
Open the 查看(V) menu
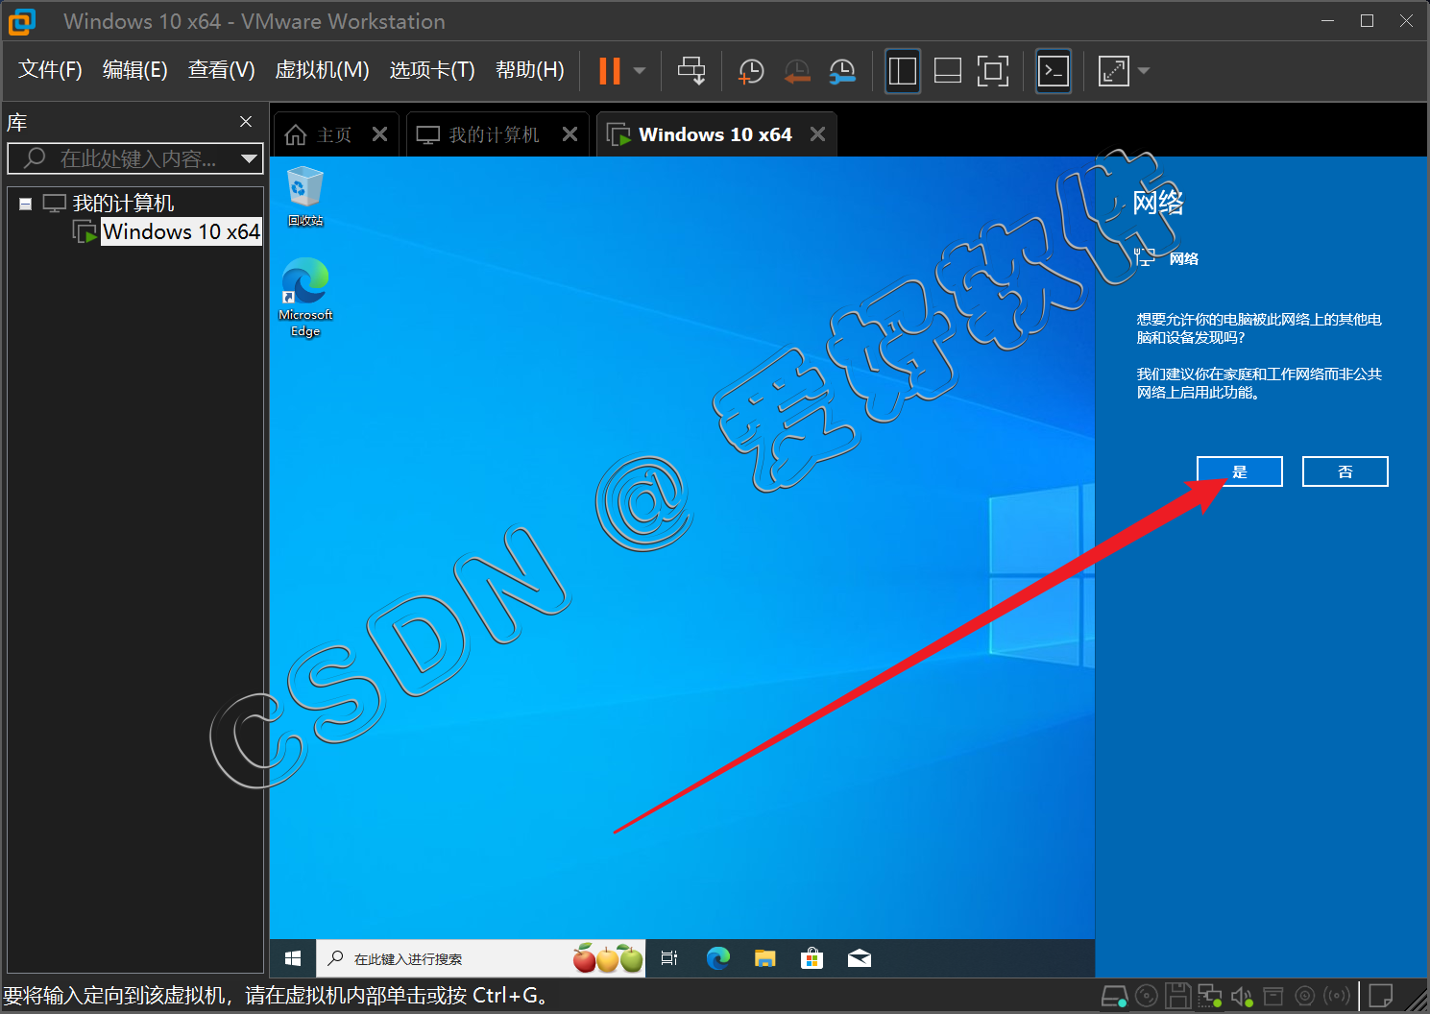221,70
